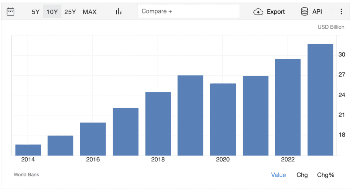Click the 2021 bar in chart

click(255, 116)
